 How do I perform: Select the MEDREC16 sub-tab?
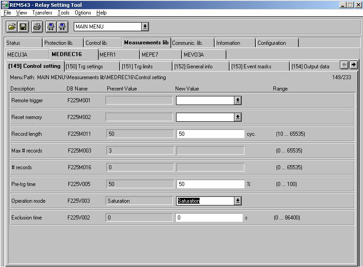click(x=74, y=54)
